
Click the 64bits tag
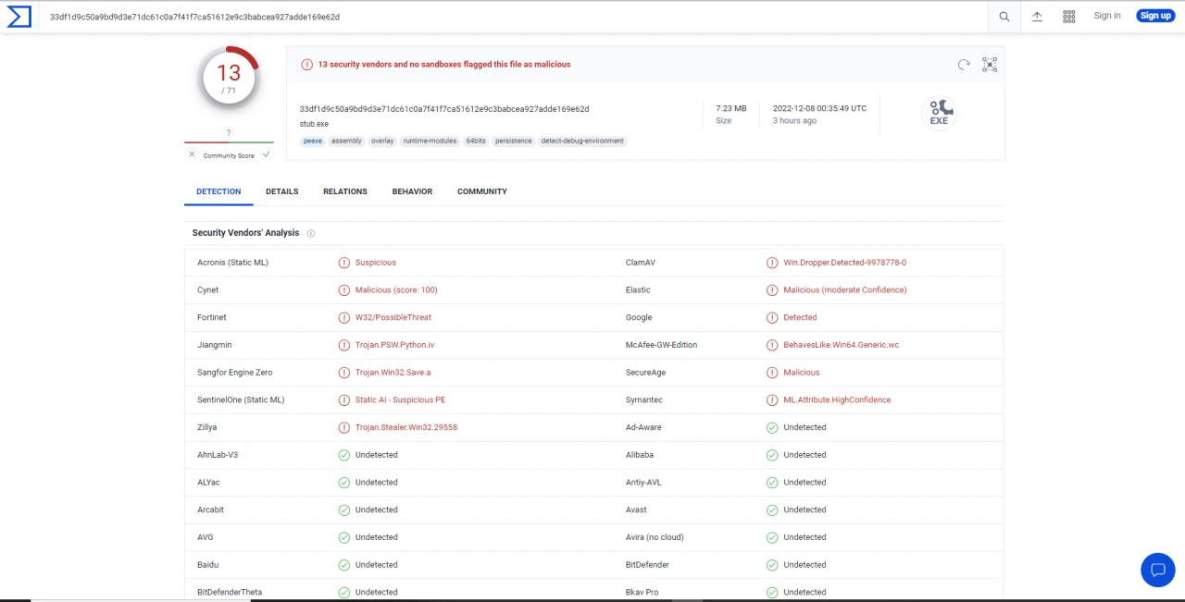476,141
